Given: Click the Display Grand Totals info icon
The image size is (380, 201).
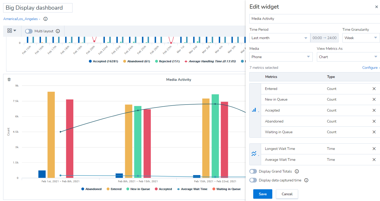Looking at the screenshot, I should tap(297, 171).
